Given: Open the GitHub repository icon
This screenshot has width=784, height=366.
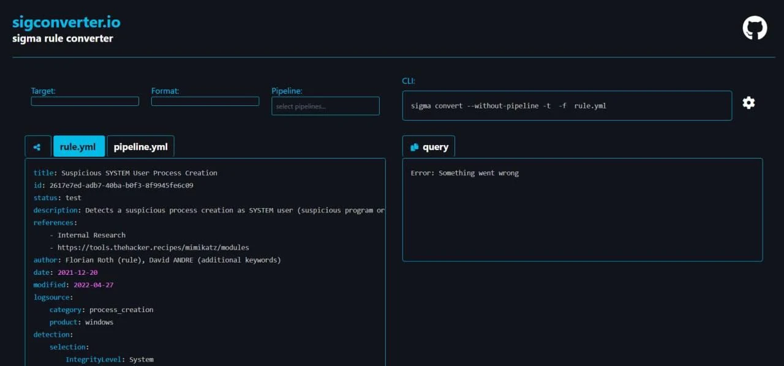Looking at the screenshot, I should [755, 28].
